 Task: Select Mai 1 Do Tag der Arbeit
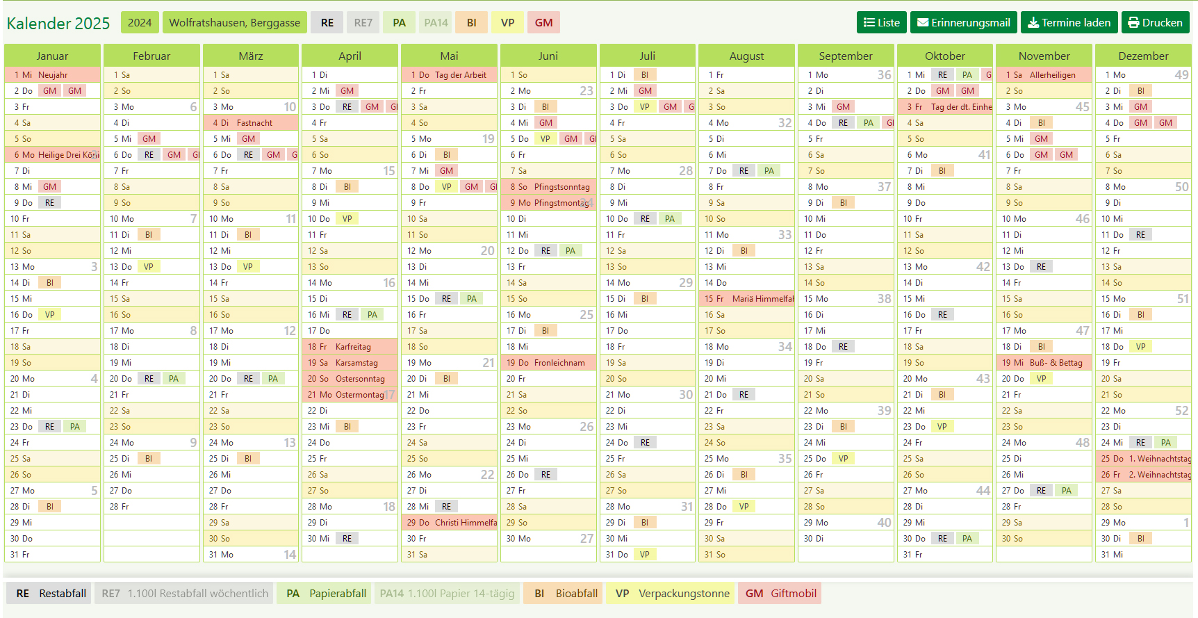pyautogui.click(x=450, y=74)
